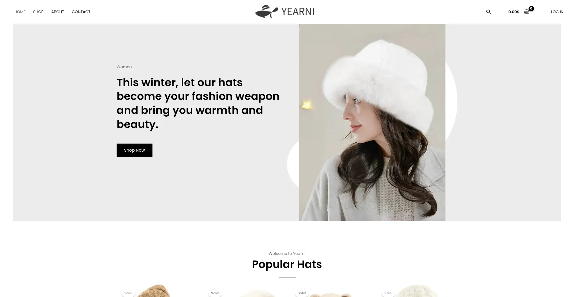Click the first product's Sale! badge

coord(128,293)
